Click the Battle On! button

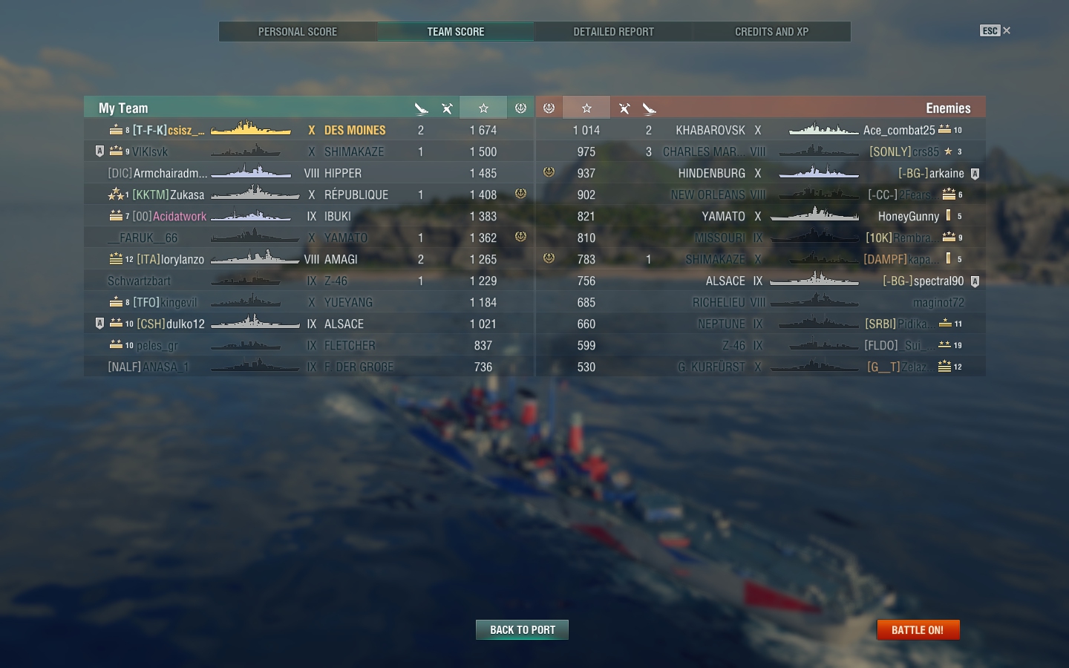pos(918,629)
